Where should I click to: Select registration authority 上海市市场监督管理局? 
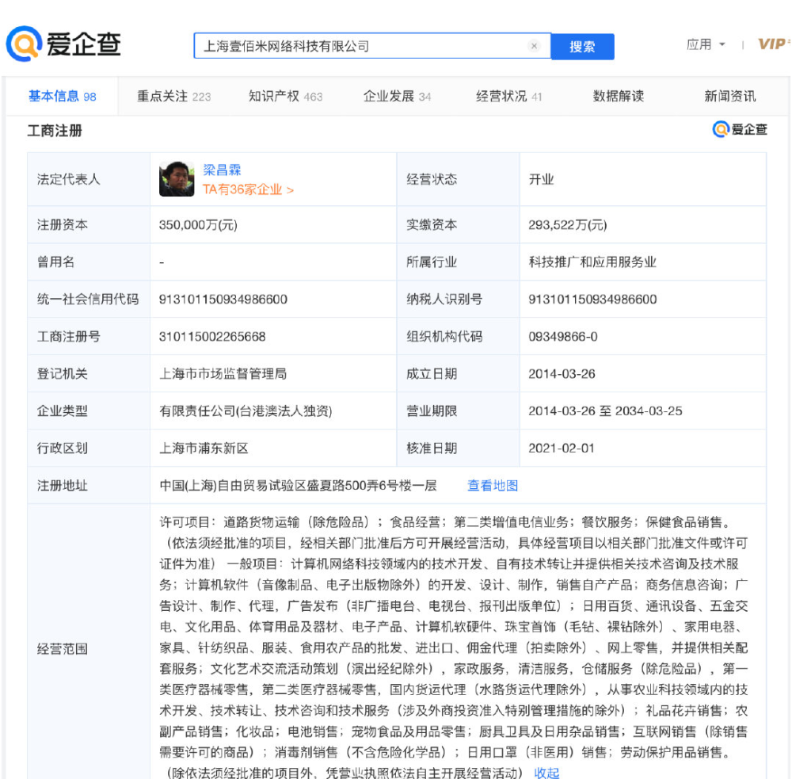[223, 373]
